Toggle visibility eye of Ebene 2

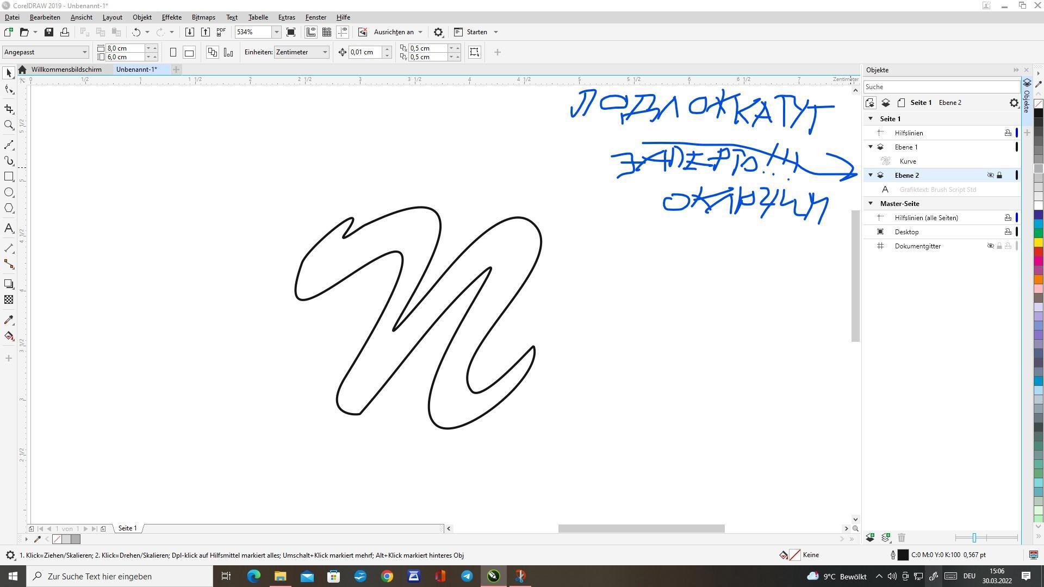tap(990, 176)
